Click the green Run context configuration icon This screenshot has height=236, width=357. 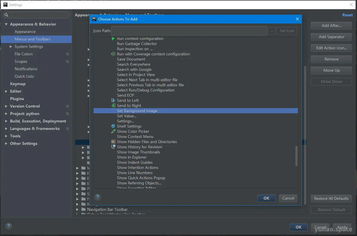click(113, 38)
